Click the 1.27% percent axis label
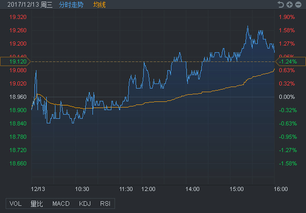 pyautogui.click(x=287, y=44)
